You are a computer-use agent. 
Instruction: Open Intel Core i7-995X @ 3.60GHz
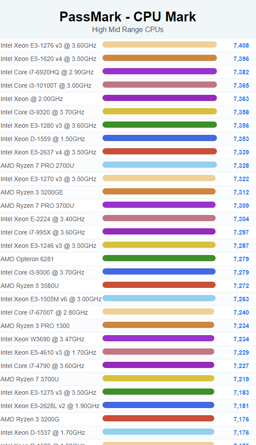tap(43, 232)
